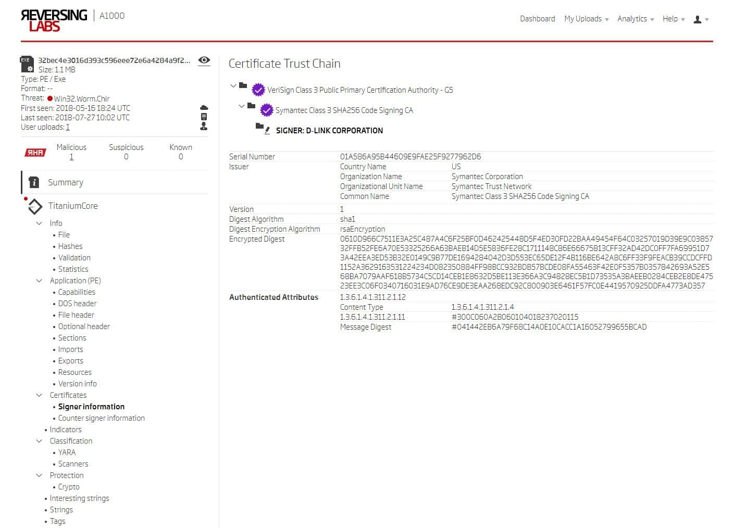Click the EXE file type icon
The image size is (734, 528).
tap(26, 65)
